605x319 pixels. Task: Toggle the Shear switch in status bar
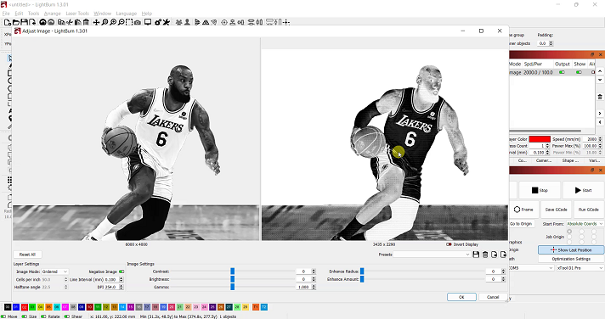click(x=67, y=316)
